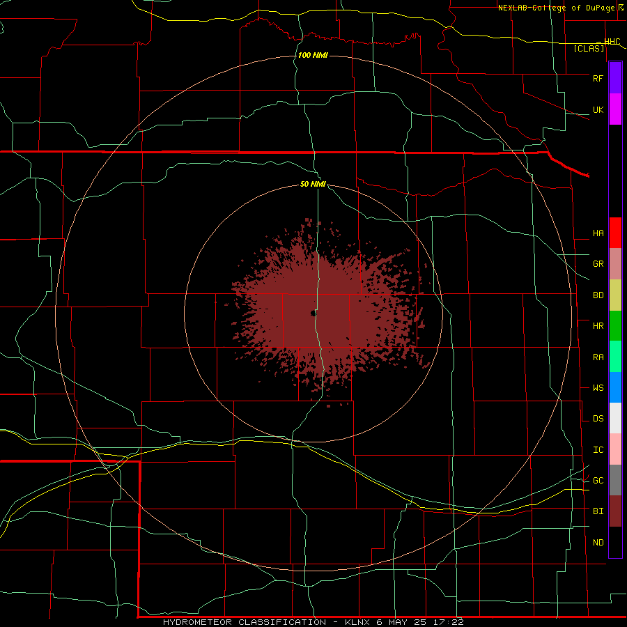The image size is (627, 627).
Task: Select the red HA legend swatch
Action: (615, 233)
